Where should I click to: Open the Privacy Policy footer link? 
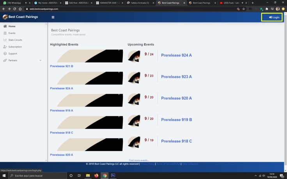(x=147, y=164)
